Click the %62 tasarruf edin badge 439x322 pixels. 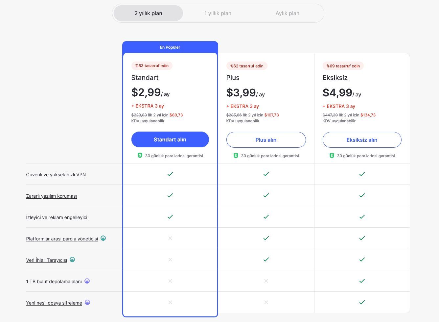[x=247, y=66]
